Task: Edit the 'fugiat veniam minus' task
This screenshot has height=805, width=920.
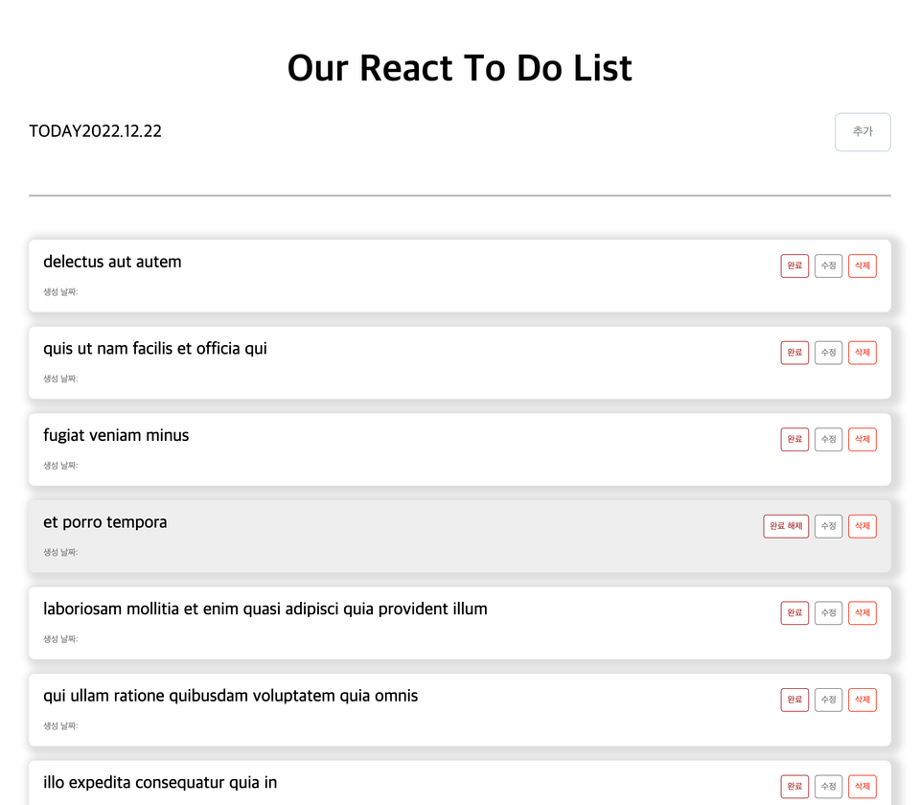Action: click(x=828, y=440)
